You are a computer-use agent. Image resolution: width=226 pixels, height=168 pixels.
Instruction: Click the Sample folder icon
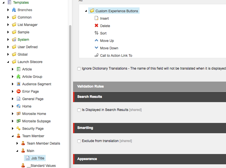coord(14,32)
